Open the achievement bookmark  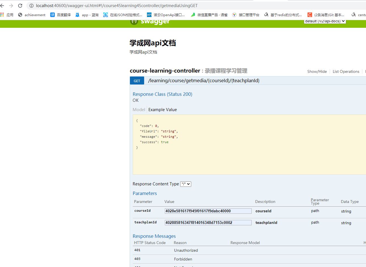point(32,15)
